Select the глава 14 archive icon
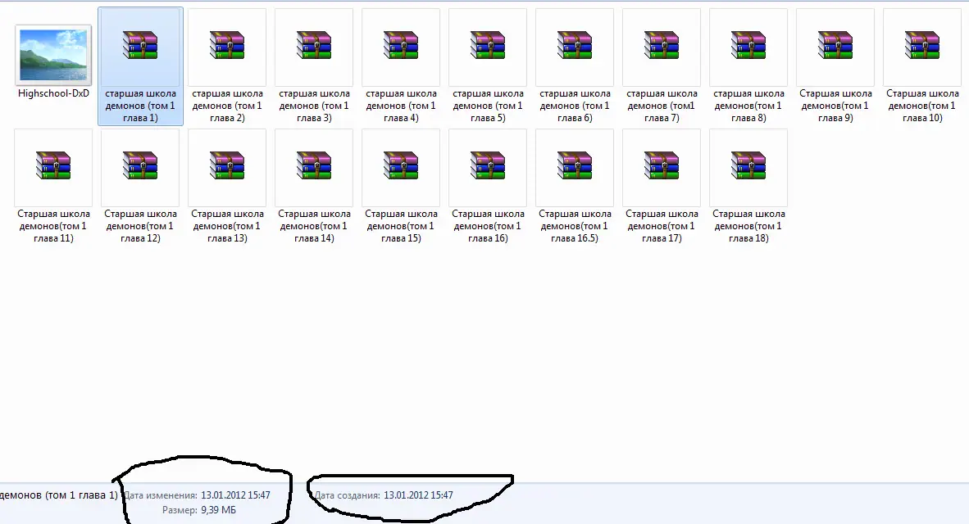Screen dimensions: 969x524 [x=314, y=165]
